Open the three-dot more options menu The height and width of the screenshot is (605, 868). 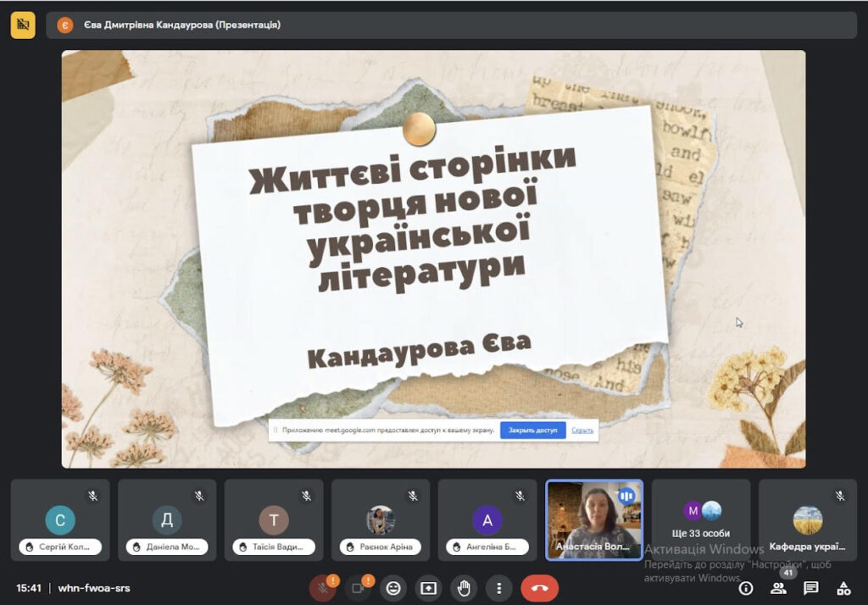coord(499,588)
